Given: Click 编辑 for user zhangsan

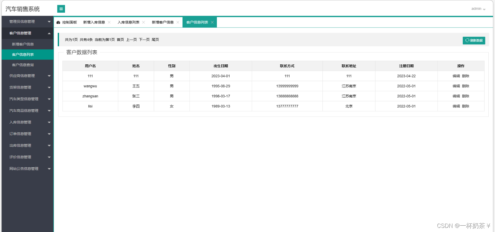Looking at the screenshot, I should pyautogui.click(x=456, y=96).
